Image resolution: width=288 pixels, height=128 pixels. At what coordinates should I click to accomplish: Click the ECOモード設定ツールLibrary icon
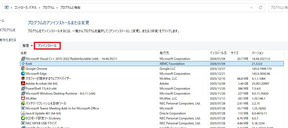tap(23, 118)
